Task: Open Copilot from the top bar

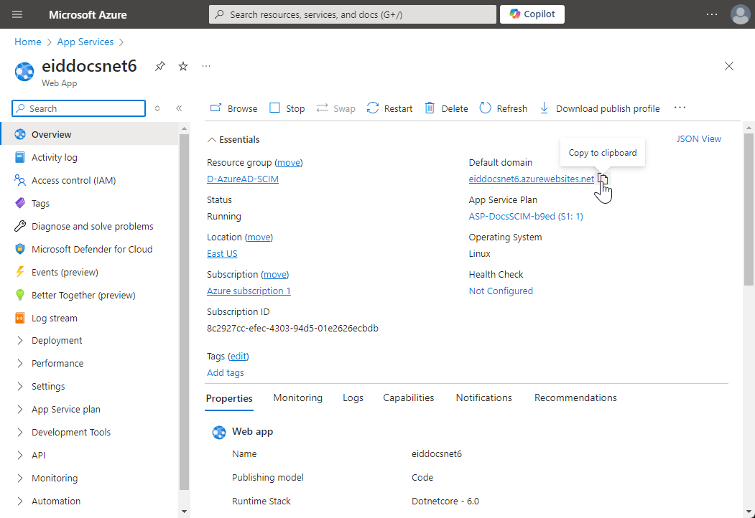Action: point(532,14)
